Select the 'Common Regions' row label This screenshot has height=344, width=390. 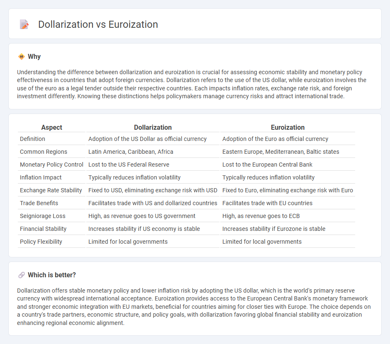(44, 152)
